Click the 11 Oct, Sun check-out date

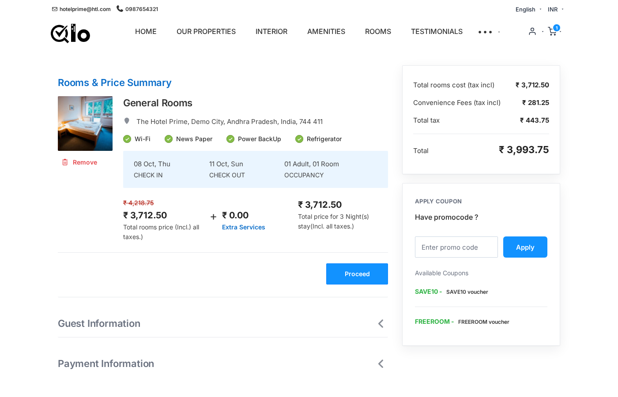click(226, 164)
